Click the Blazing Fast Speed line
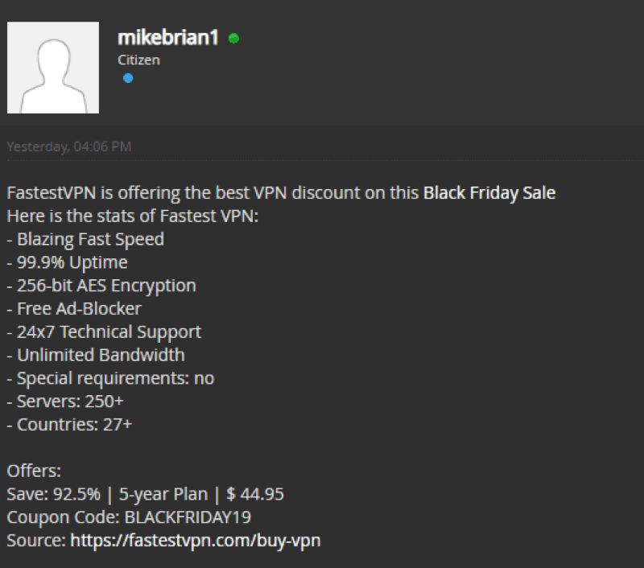Image resolution: width=644 pixels, height=568 pixels. coord(85,239)
